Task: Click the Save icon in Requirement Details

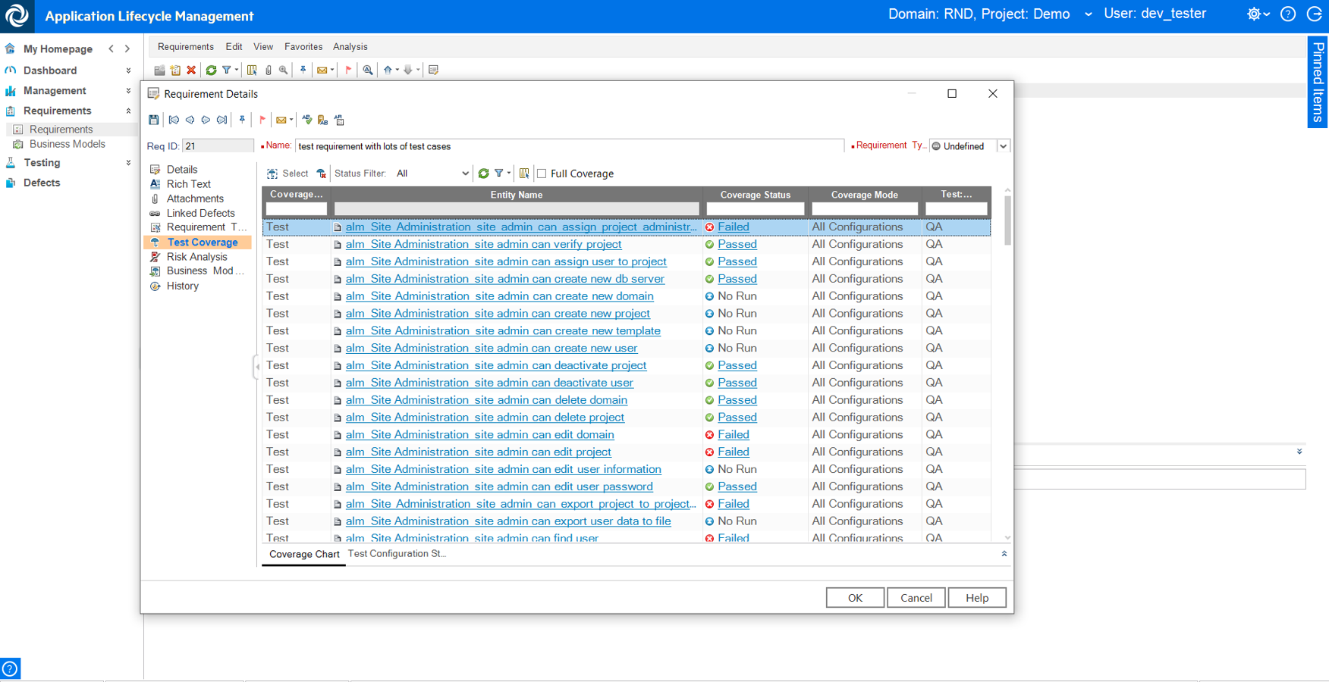Action: (x=154, y=120)
